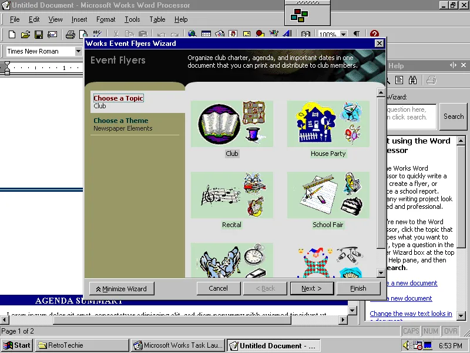Toggle the CAPS indicator in status bar
Viewport: 470px width, 353px height.
coord(411,331)
